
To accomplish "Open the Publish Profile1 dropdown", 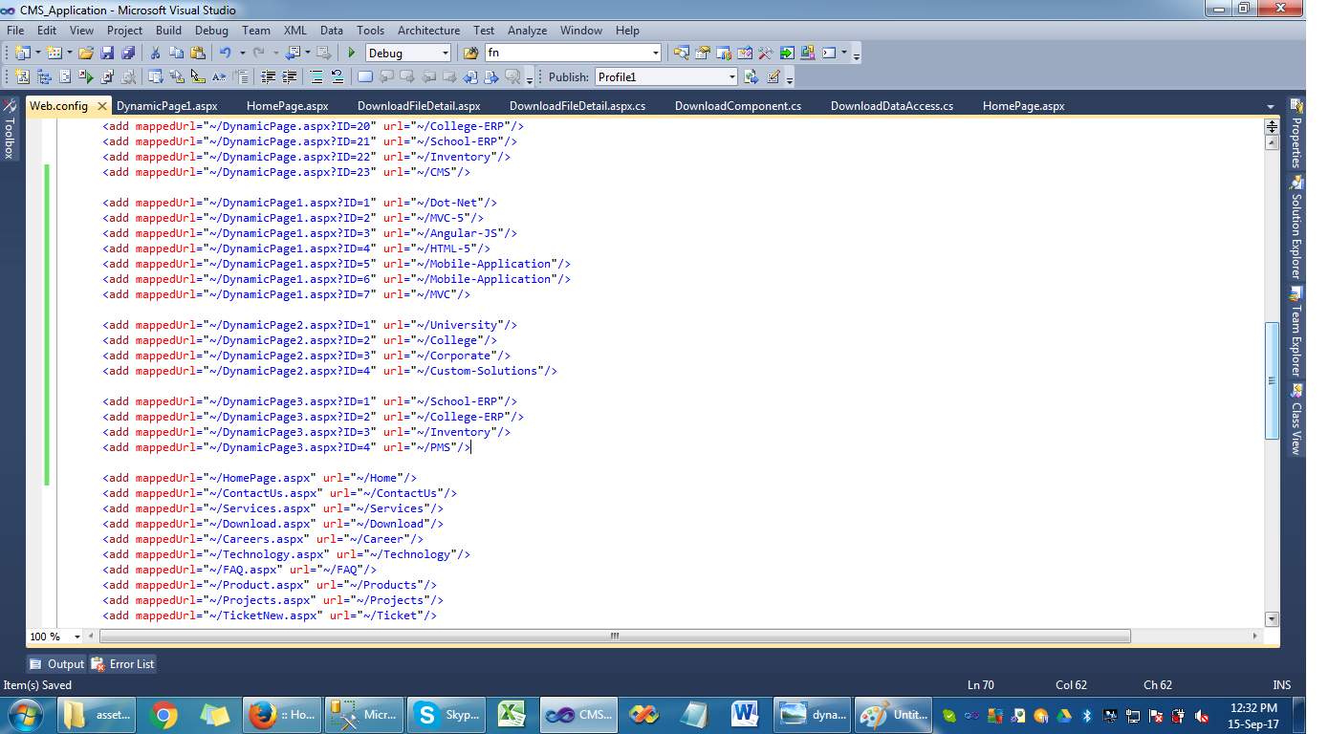I will pyautogui.click(x=731, y=77).
